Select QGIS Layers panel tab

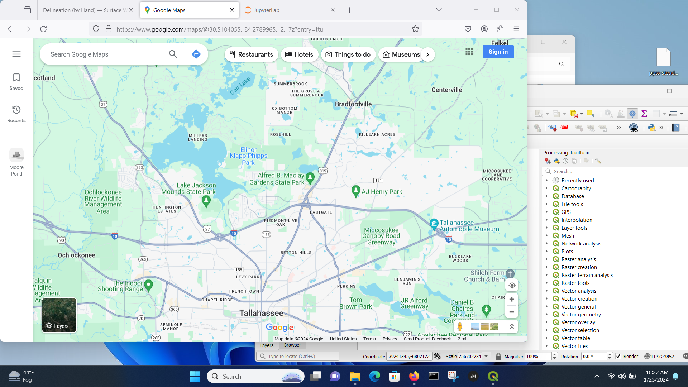267,345
